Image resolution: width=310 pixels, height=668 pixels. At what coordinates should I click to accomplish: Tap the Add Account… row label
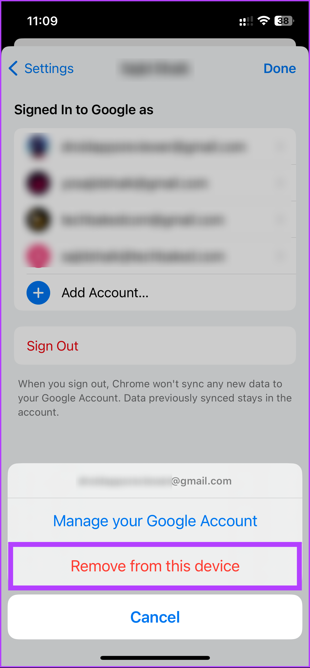pos(105,293)
